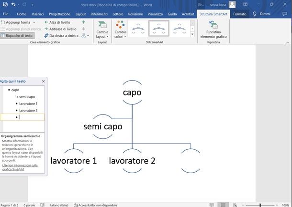Switch to the Inserisci tab
Image resolution: width=292 pixels, height=207 pixels.
click(x=38, y=14)
